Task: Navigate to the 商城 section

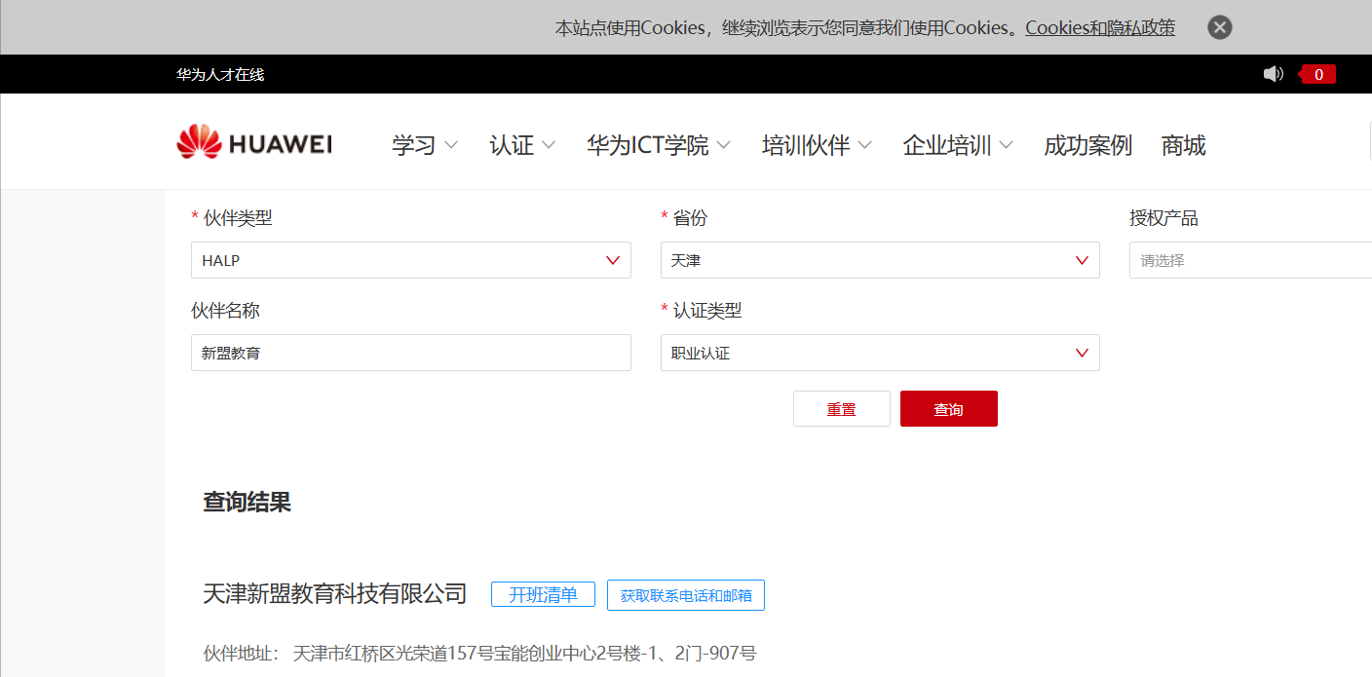Action: (x=1183, y=144)
